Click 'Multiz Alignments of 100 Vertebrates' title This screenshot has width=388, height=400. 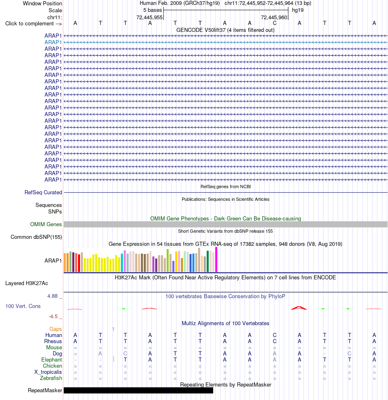coord(225,323)
